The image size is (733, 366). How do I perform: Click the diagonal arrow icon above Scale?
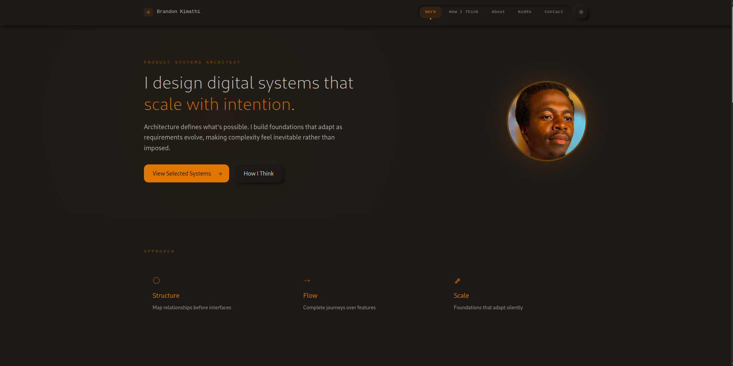pos(457,281)
